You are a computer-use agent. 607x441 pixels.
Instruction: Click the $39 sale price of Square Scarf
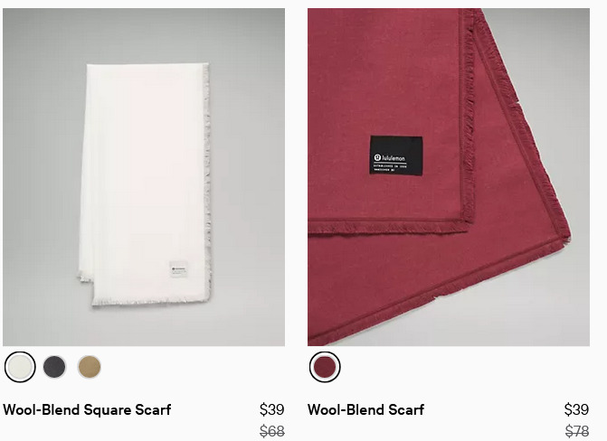click(271, 409)
